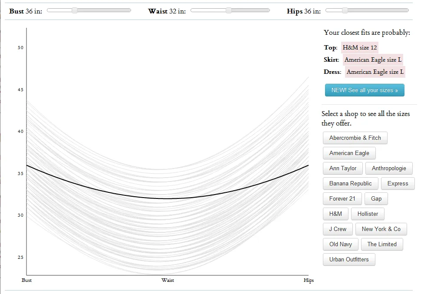424x294 pixels.
Task: Select the Banana Republic shop
Action: (350, 184)
